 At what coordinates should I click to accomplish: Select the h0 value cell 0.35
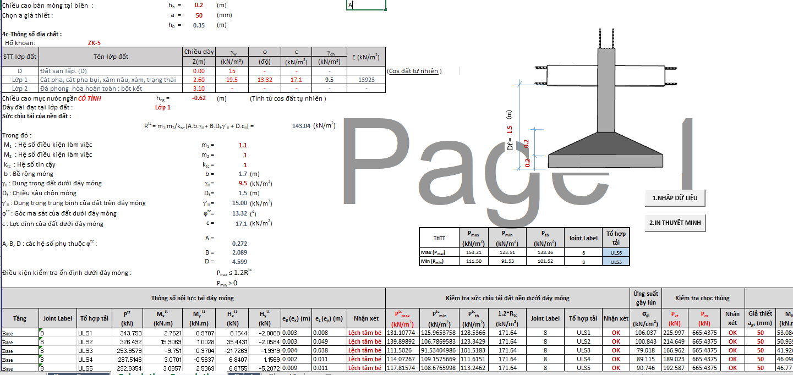click(199, 25)
